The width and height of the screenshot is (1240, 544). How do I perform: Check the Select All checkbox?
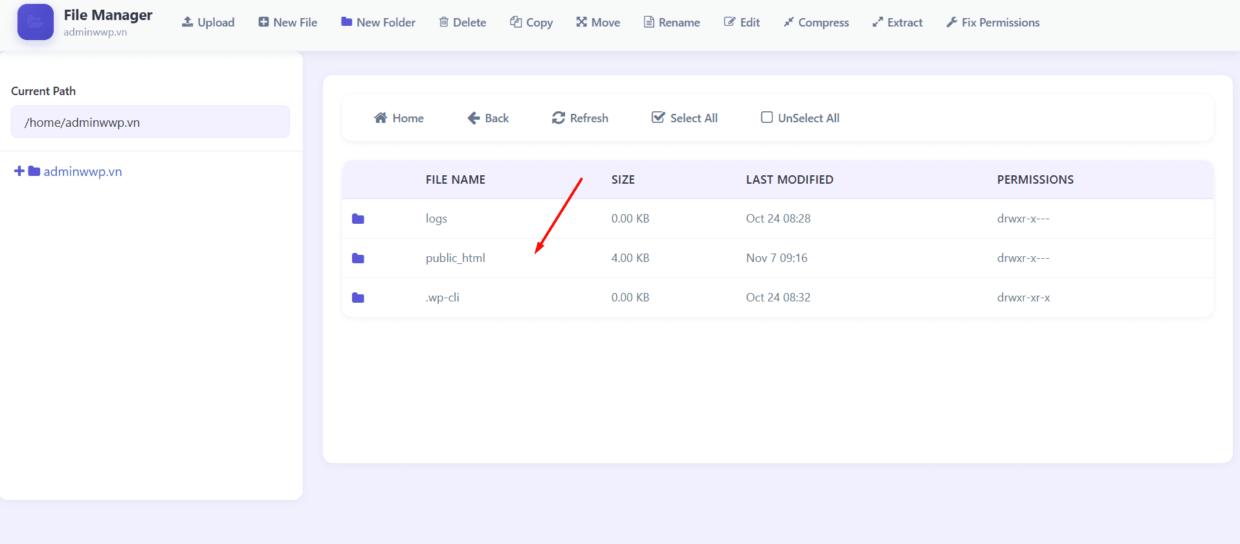(x=658, y=117)
